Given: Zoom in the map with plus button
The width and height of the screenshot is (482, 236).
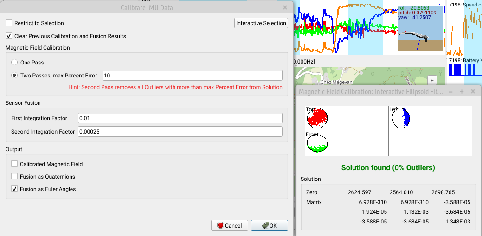Looking at the screenshot, I should (432, 81).
